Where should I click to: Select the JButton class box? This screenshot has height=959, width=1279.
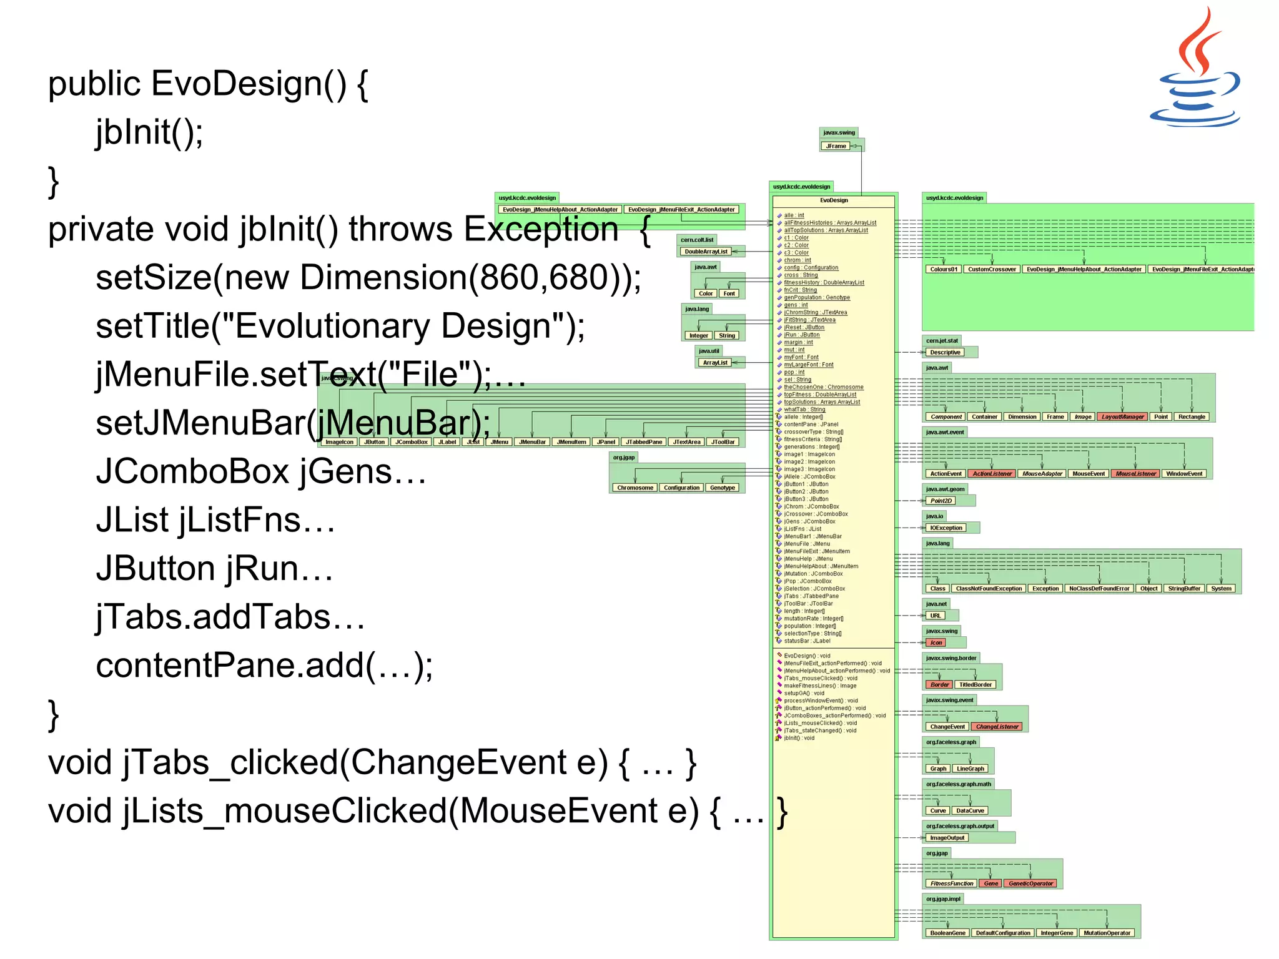coord(375,442)
